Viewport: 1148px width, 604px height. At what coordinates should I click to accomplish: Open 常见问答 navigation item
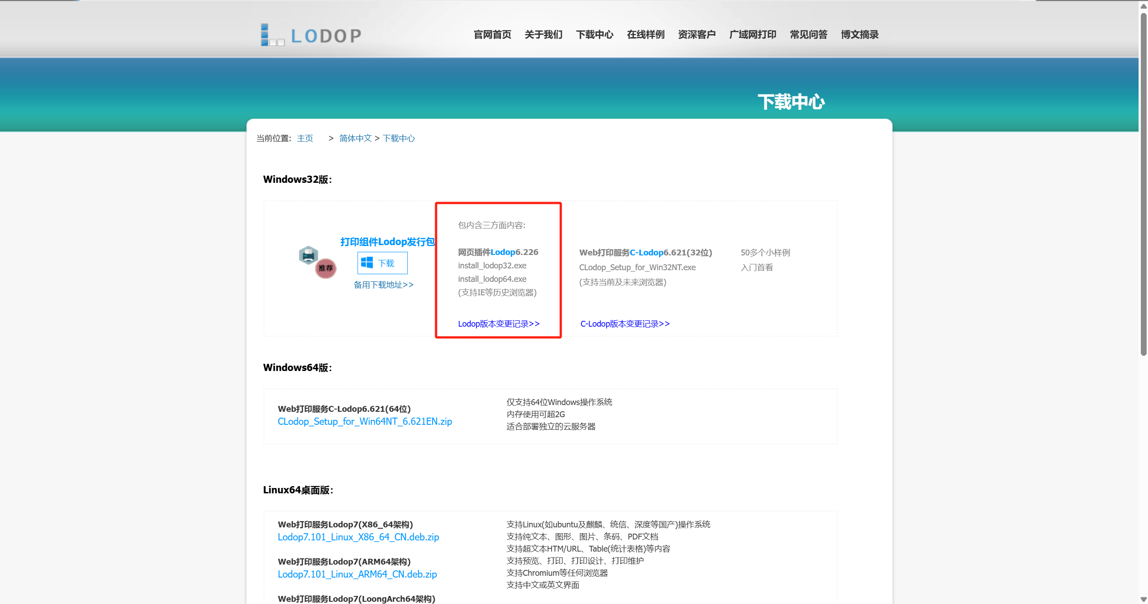(808, 35)
